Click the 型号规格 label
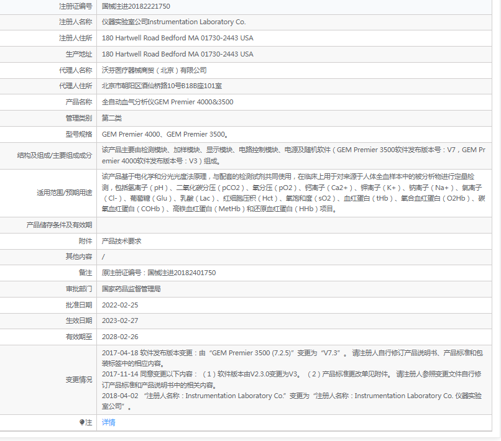This screenshot has width=501, height=441. (79, 134)
